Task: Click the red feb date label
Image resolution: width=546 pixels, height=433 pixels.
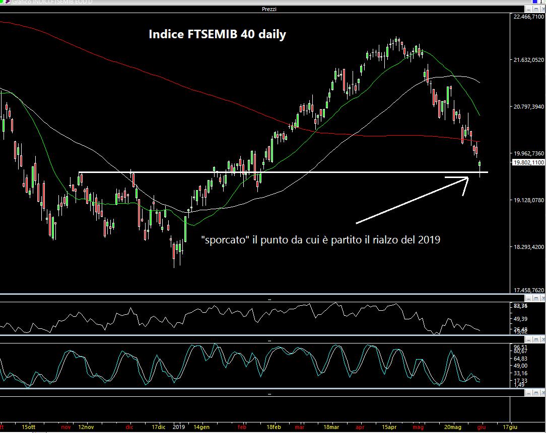Action: (242, 427)
